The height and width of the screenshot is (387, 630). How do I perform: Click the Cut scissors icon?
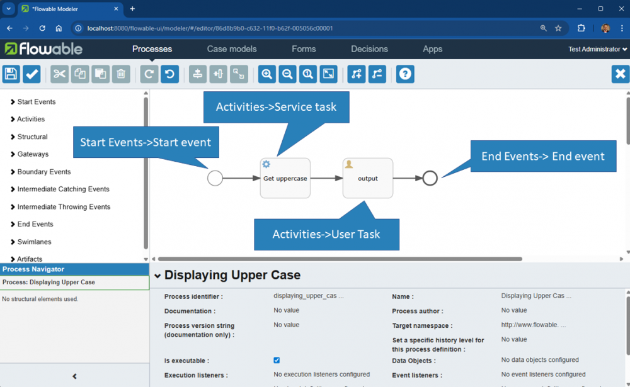pos(60,74)
